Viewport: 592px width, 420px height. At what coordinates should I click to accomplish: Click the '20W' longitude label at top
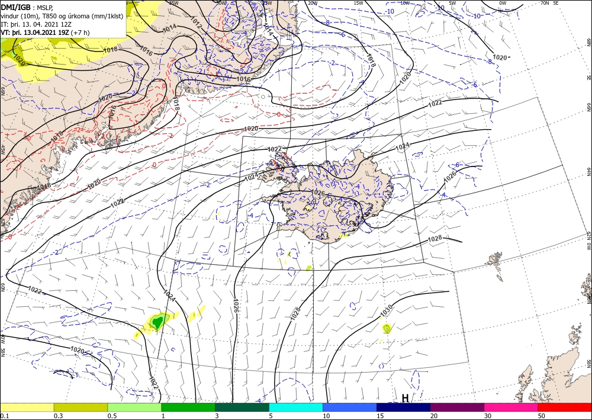(x=312, y=3)
